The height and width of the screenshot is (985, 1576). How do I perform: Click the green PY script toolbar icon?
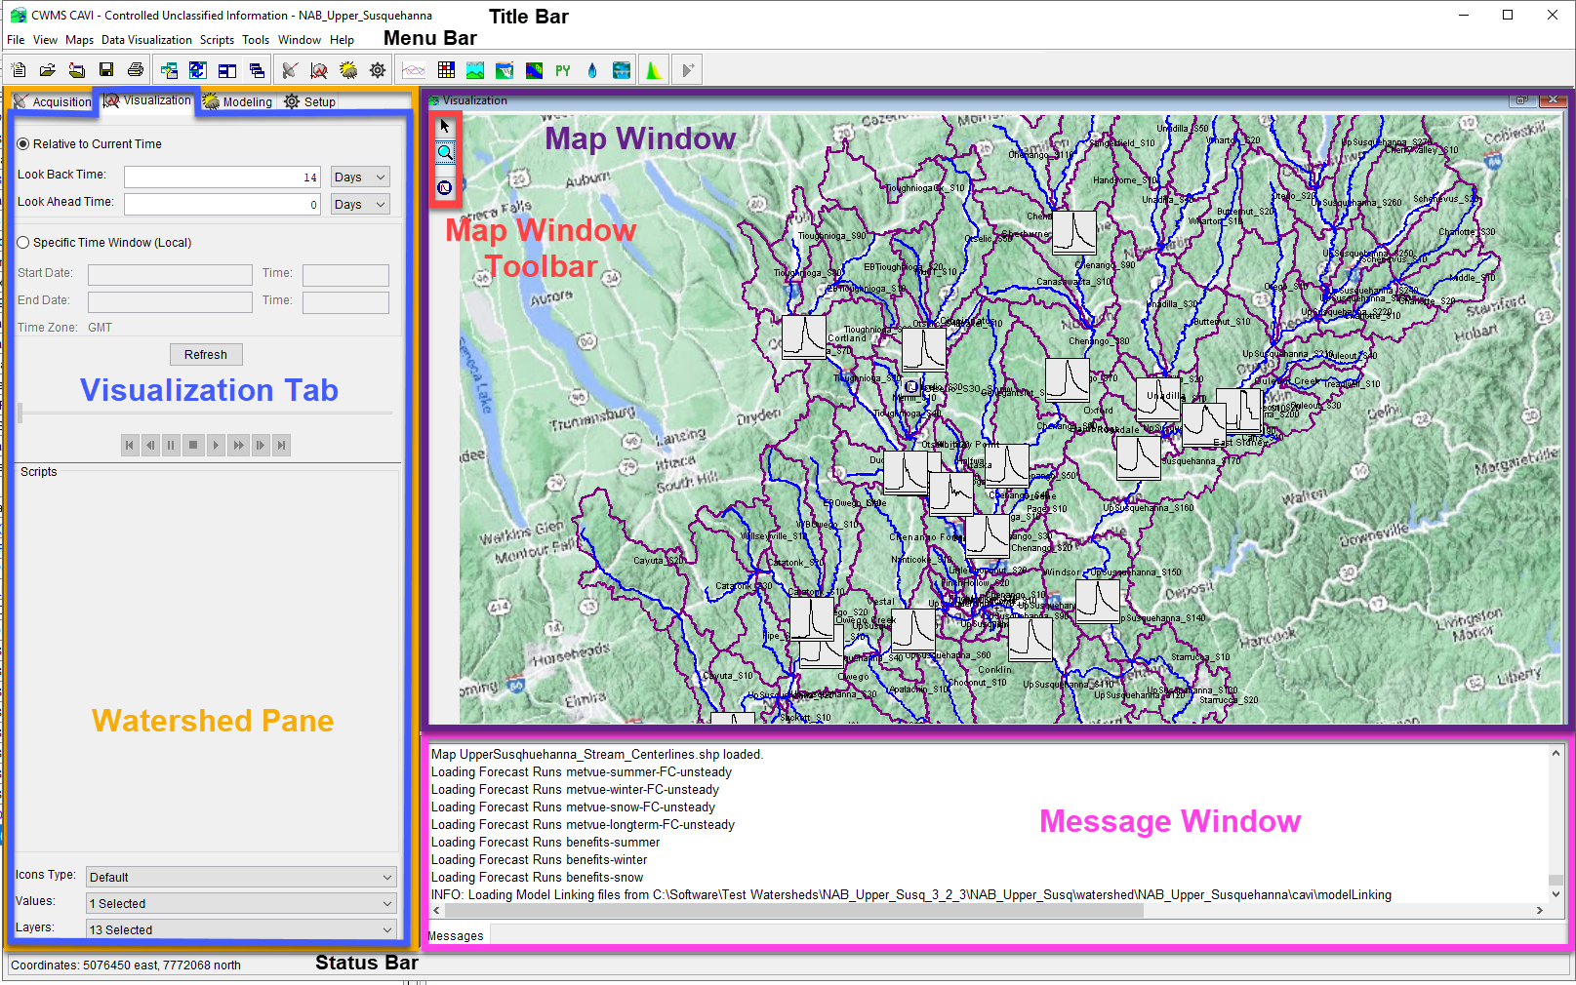pos(563,70)
